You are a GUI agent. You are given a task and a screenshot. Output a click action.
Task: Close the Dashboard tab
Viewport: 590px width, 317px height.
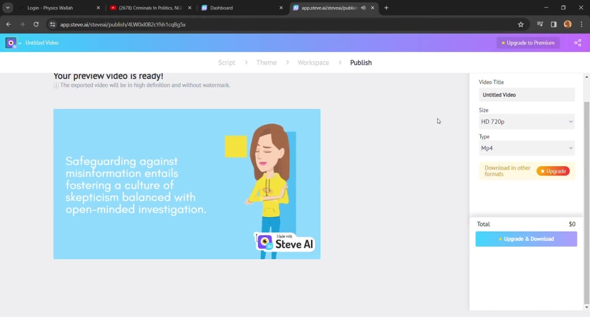[281, 8]
